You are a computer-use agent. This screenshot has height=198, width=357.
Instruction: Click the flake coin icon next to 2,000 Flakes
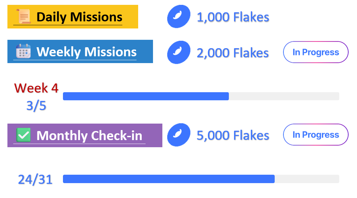click(178, 52)
